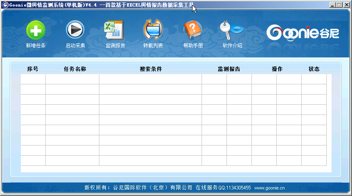This screenshot has height=196, width=352.
Task: Click the 任务名称 column header
Action: click(75, 69)
